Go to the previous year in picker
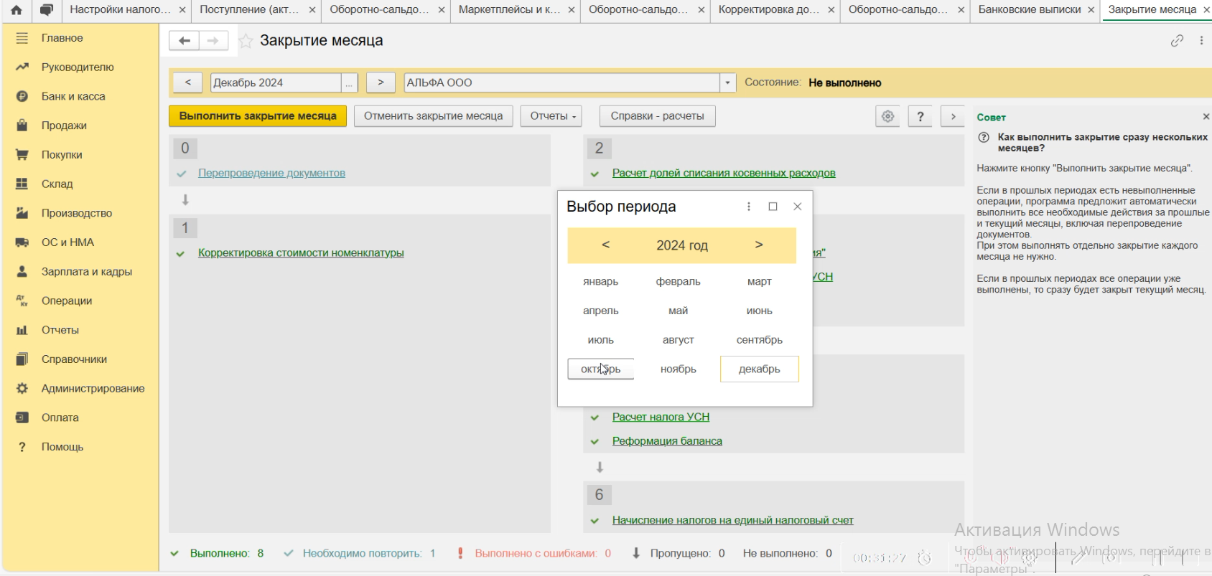The image size is (1212, 576). [x=605, y=245]
